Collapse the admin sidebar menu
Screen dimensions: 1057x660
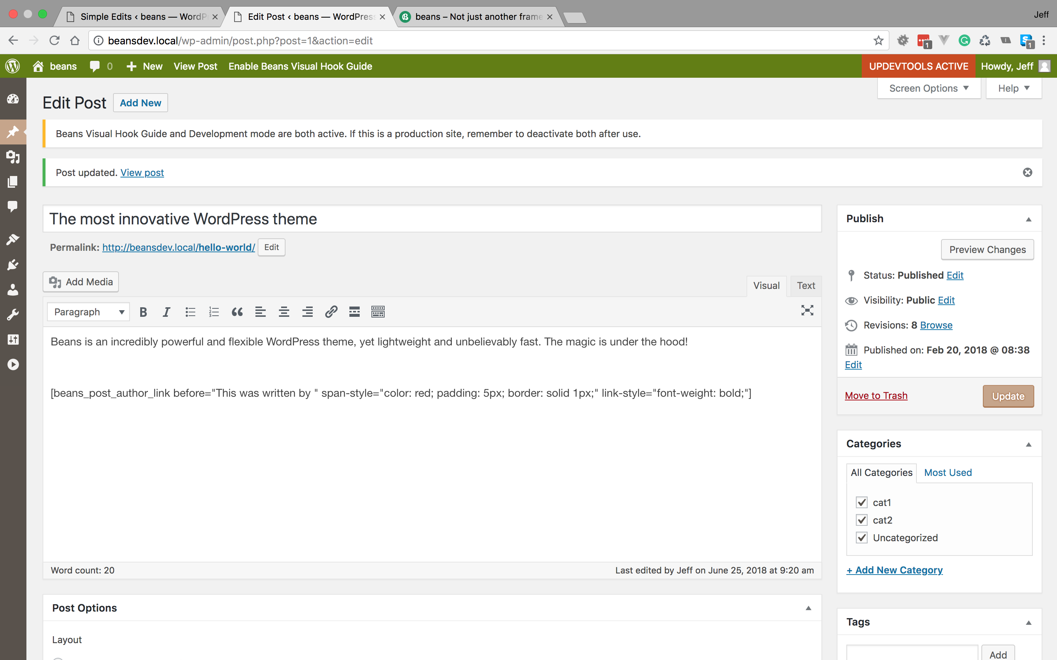13,364
